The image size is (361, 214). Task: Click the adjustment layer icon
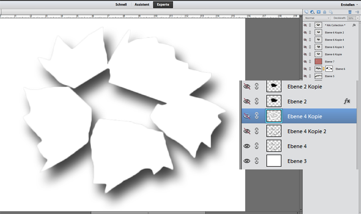tap(312, 12)
